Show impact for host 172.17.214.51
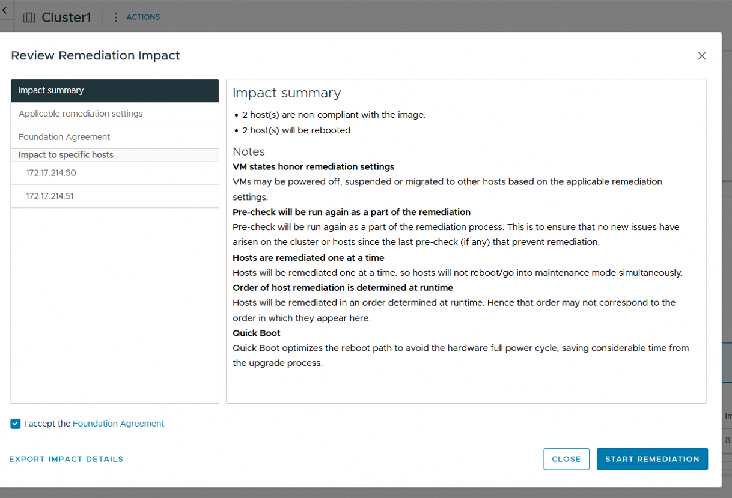 coord(50,196)
